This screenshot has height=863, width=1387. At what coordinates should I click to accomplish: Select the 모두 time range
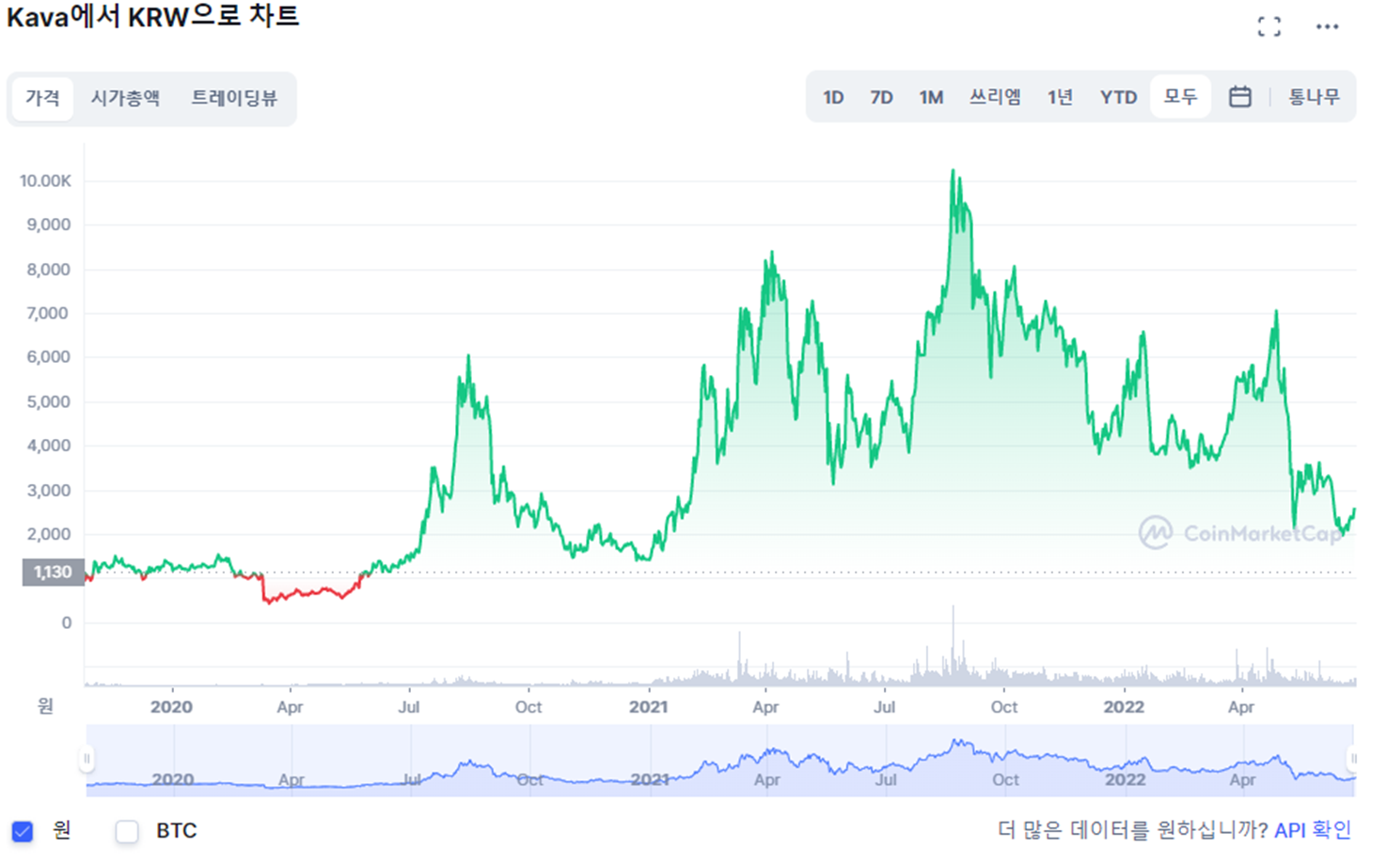1180,97
